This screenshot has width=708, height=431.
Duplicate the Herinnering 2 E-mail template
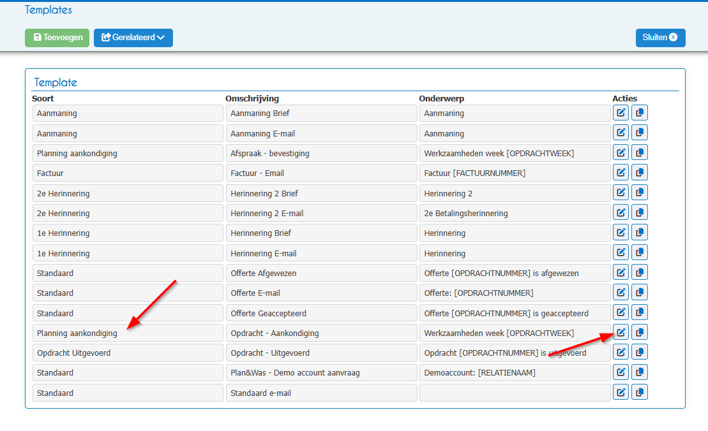pos(639,212)
